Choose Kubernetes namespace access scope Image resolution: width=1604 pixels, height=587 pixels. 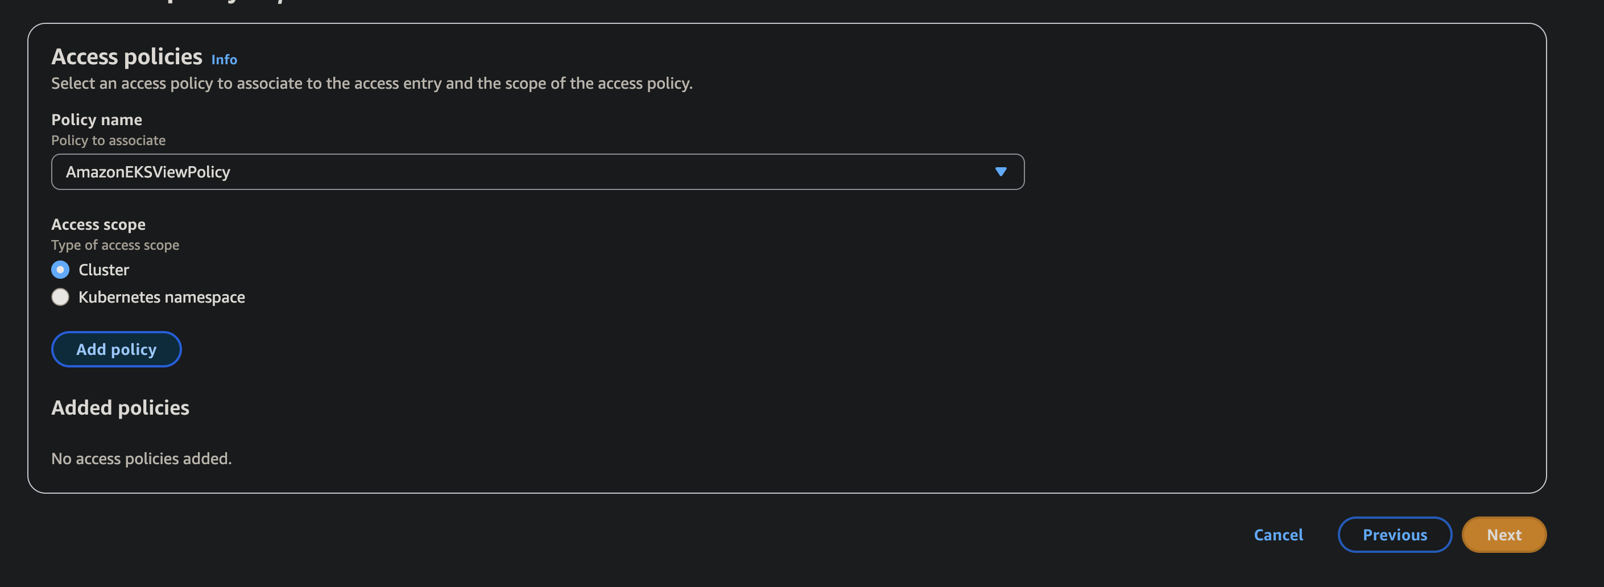tap(60, 297)
